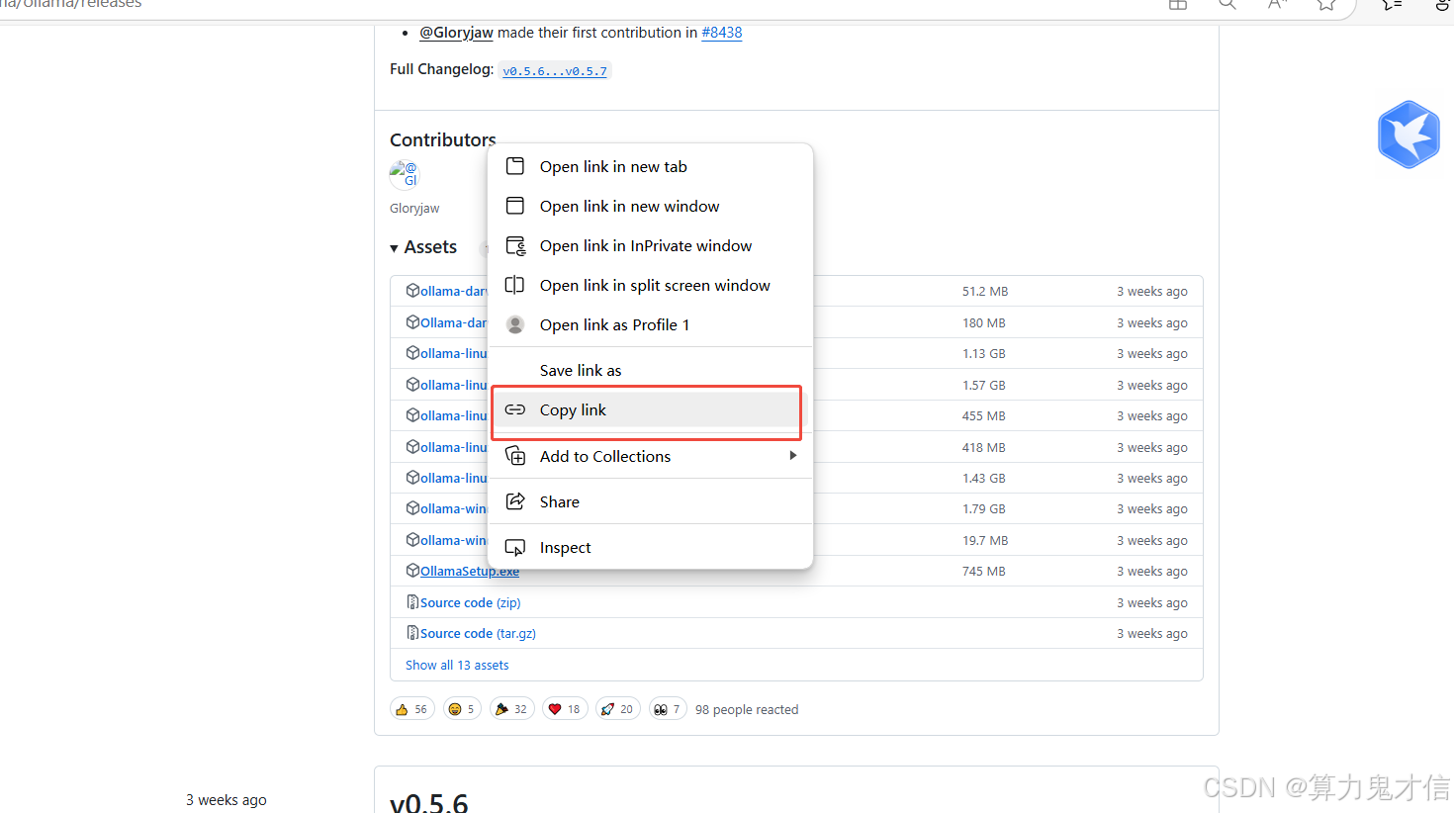1454x813 pixels.
Task: Select Save link as from context menu
Action: [x=651, y=370]
